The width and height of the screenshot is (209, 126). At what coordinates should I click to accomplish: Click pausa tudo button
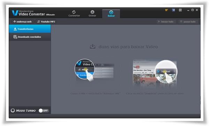pos(188,22)
